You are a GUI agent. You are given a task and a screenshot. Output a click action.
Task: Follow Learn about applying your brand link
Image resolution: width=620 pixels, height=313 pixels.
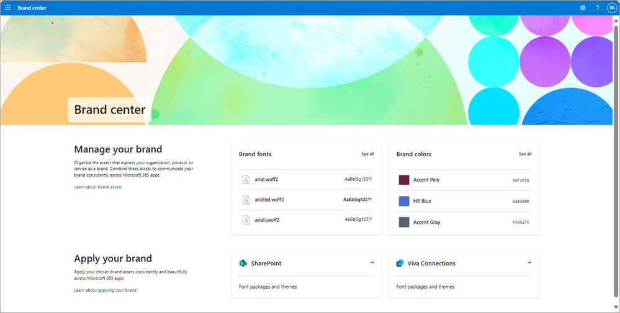click(x=105, y=290)
